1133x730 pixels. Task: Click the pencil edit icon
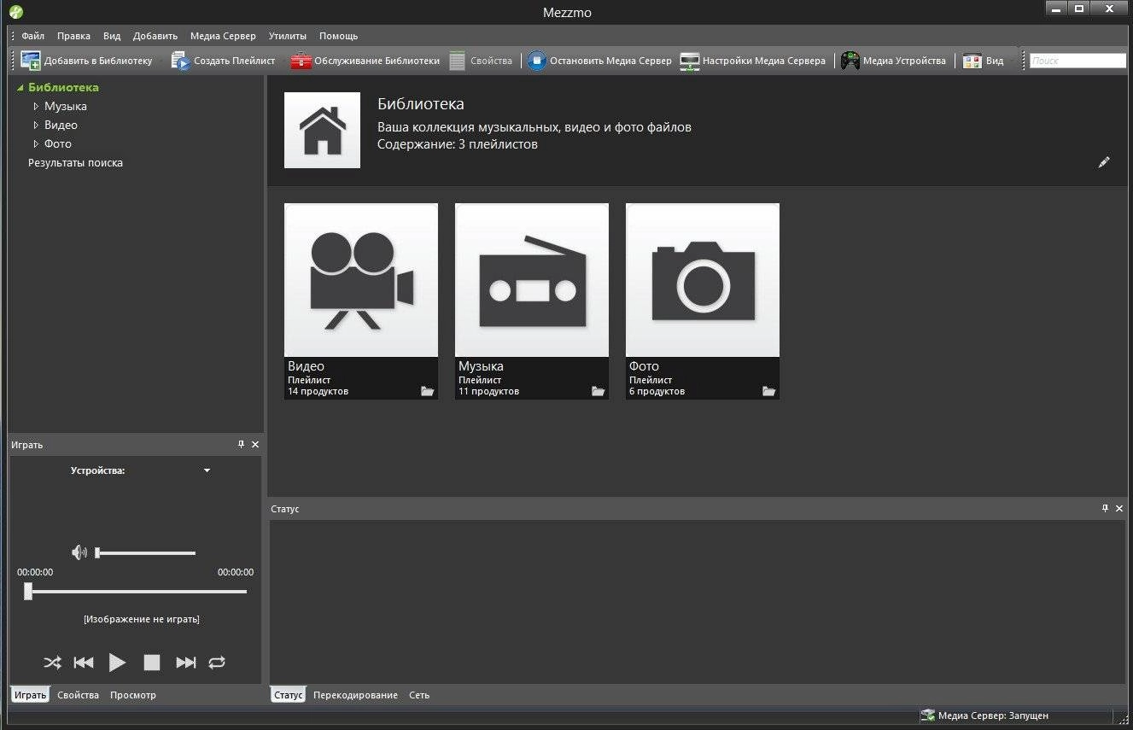(1104, 162)
